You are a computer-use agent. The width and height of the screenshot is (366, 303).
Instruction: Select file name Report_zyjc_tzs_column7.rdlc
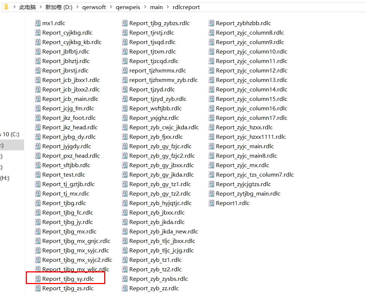pos(255,174)
